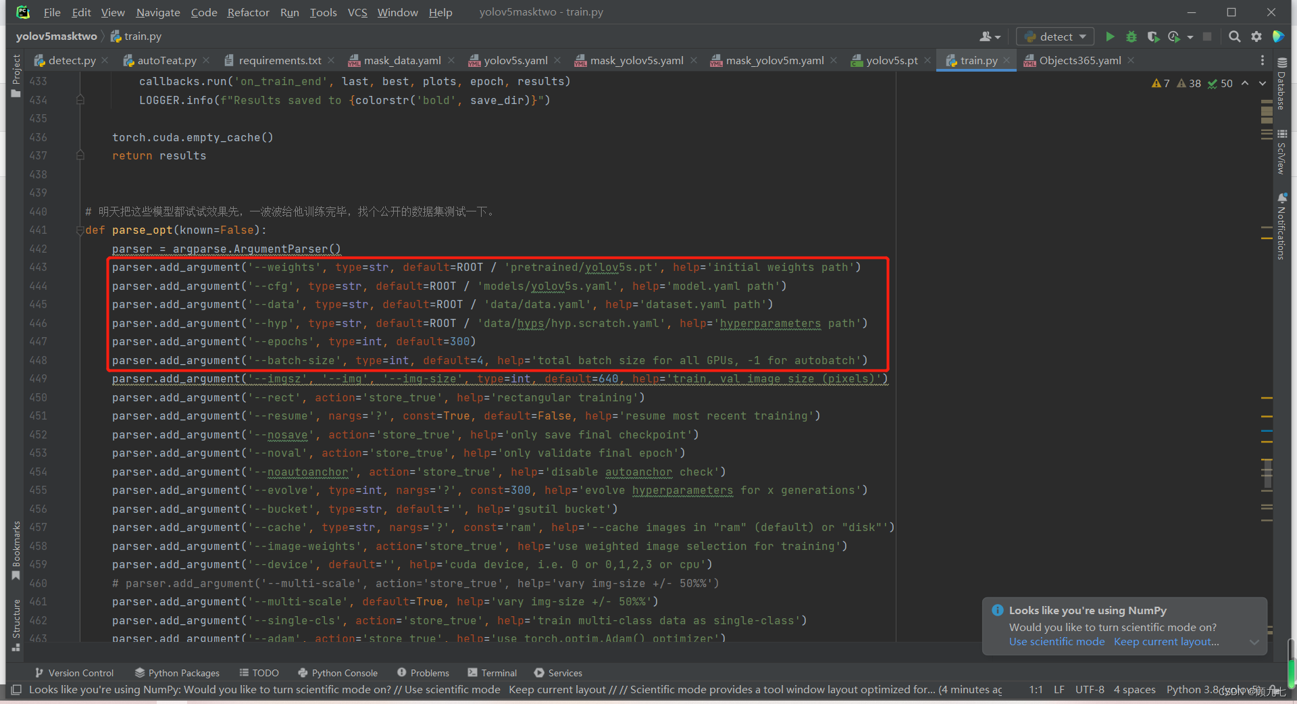This screenshot has width=1297, height=704.
Task: Open the Notifications tool window
Action: (x=1281, y=226)
